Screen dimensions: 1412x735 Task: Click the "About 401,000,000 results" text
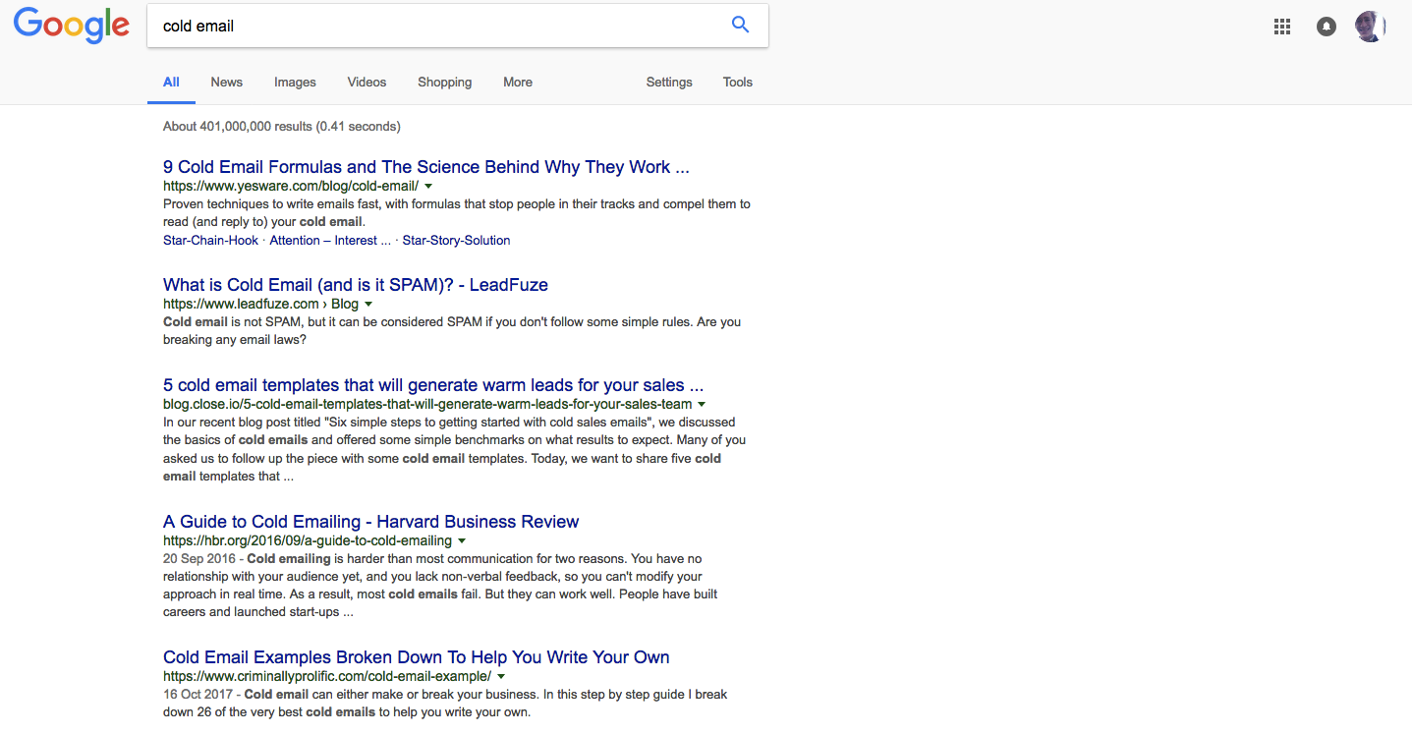282,127
